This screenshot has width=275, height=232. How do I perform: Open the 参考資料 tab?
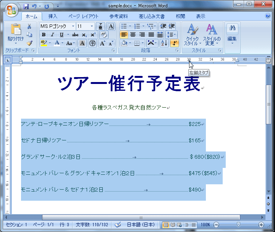pos(119,16)
